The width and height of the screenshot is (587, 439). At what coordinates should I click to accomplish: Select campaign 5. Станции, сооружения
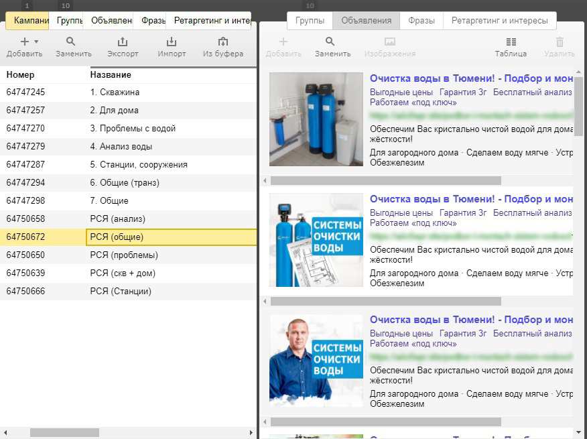click(128, 164)
